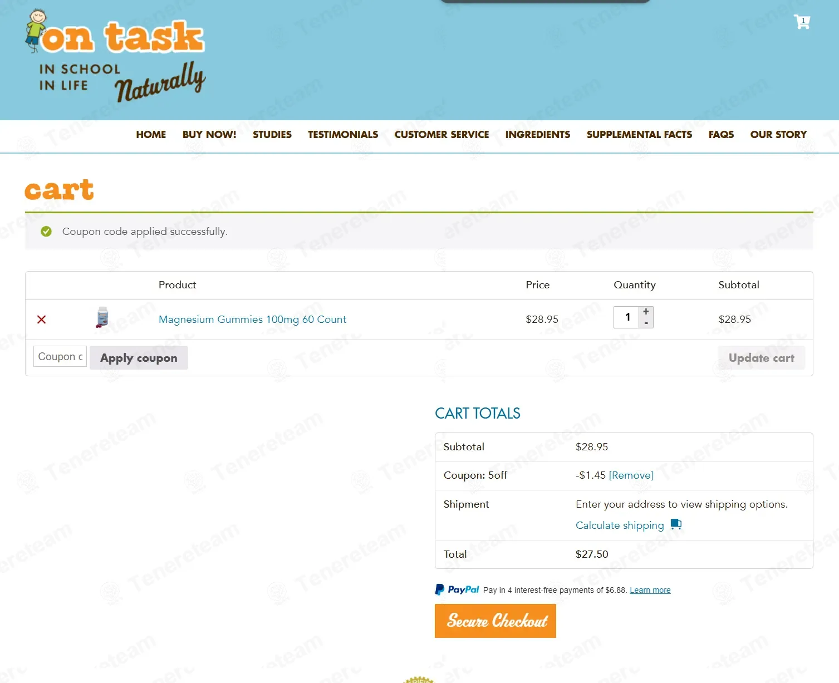Click Magnesium Gummies 100mg 60 Count link
This screenshot has width=839, height=683.
coord(252,320)
